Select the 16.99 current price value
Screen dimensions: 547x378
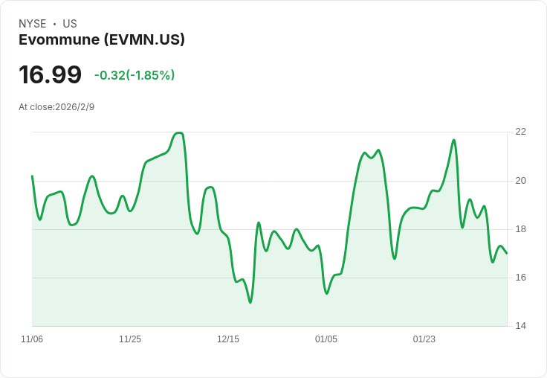click(51, 74)
